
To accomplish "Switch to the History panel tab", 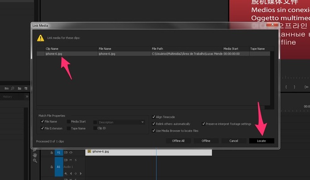I will pyautogui.click(x=8, y=97).
